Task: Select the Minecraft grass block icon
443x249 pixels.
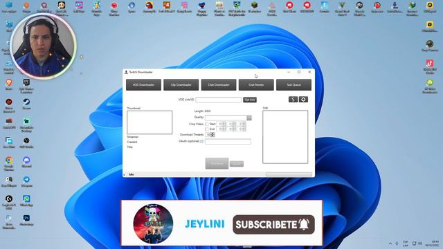Action: click(254, 8)
